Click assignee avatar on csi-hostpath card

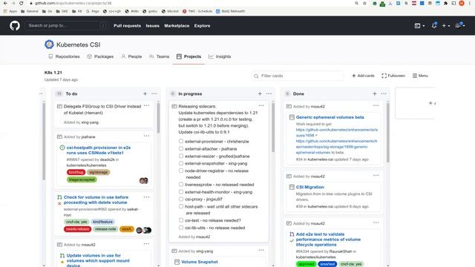[143, 181]
